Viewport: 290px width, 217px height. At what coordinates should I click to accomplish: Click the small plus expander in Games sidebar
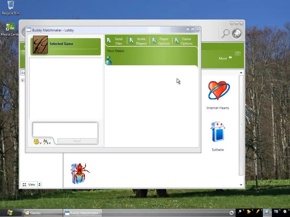coord(23,80)
